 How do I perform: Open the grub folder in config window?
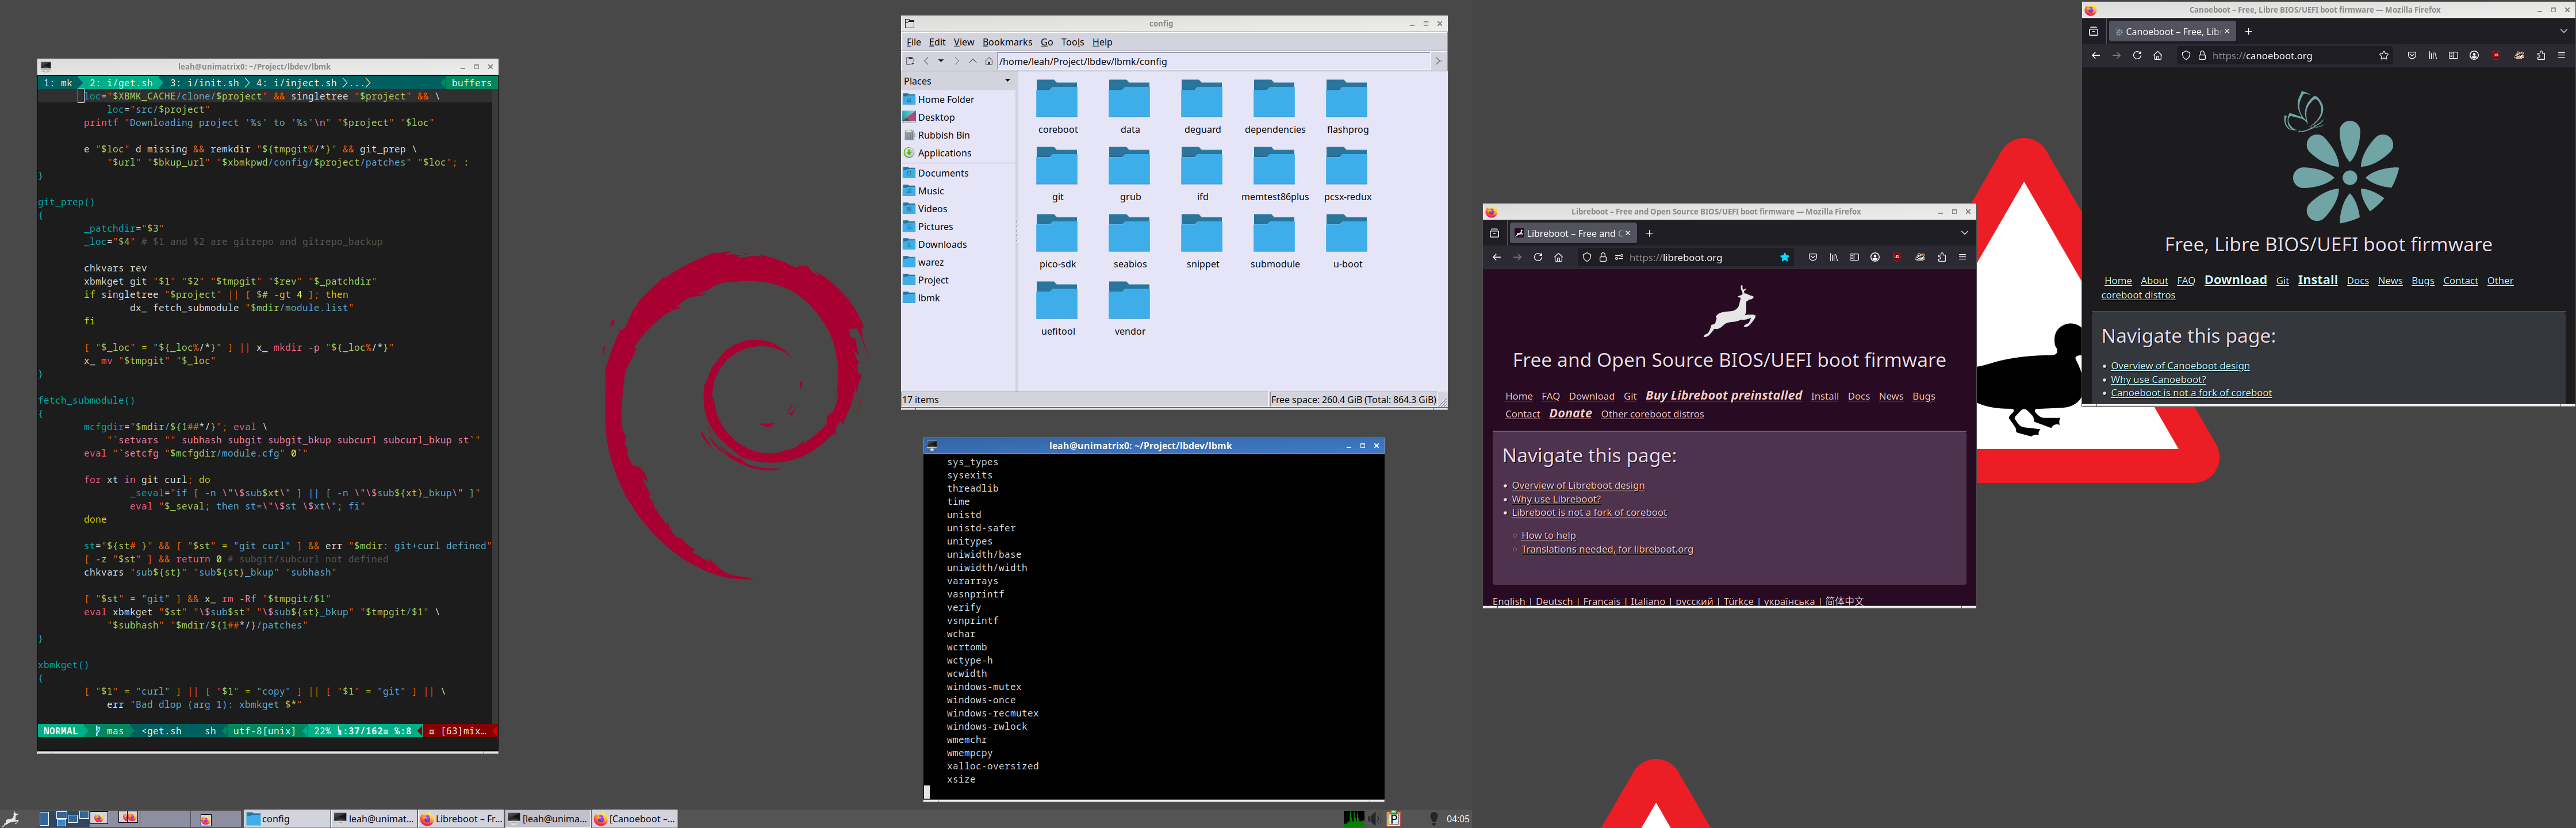(x=1130, y=174)
